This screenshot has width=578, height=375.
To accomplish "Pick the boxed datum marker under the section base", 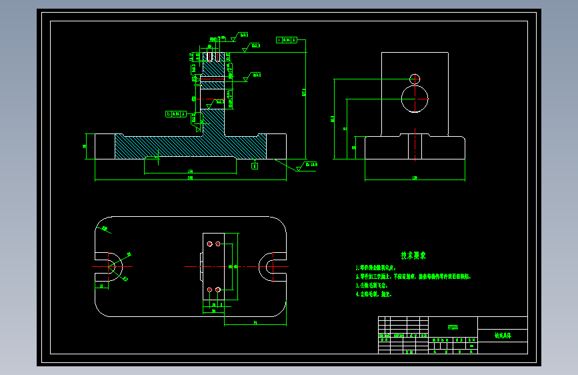I will [x=255, y=166].
